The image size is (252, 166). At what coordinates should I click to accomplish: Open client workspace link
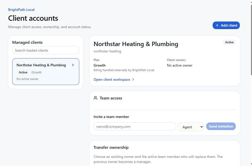click(114, 79)
